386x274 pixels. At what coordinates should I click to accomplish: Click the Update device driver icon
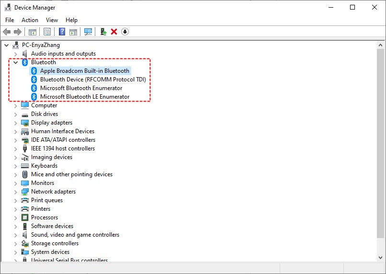coord(103,32)
